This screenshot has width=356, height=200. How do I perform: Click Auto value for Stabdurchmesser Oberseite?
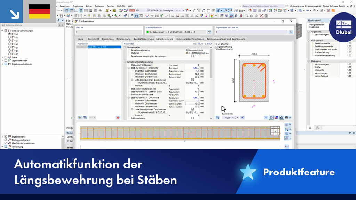tap(195, 68)
